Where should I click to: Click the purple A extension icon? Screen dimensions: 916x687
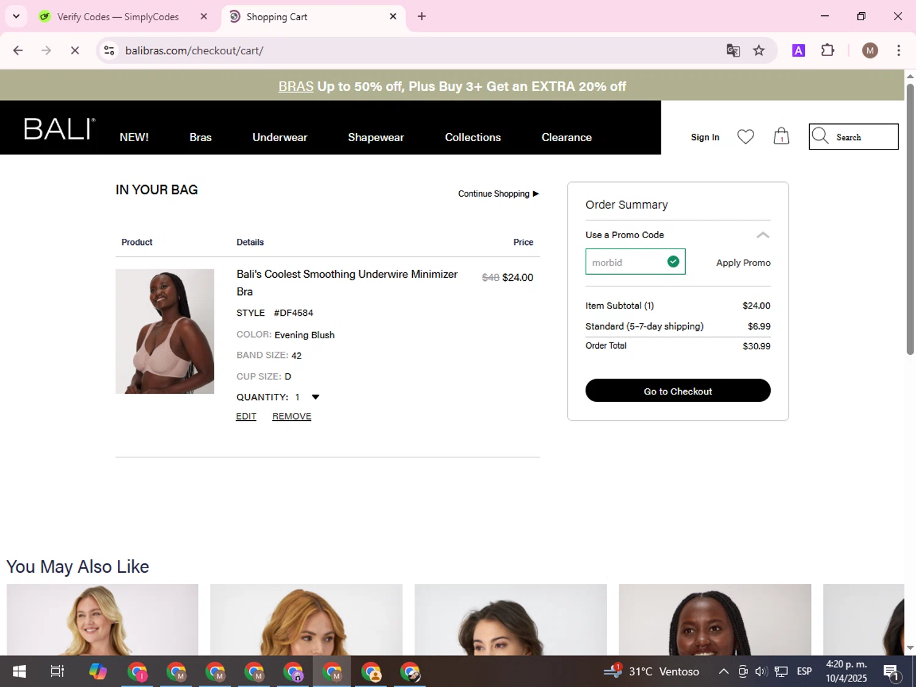point(798,51)
